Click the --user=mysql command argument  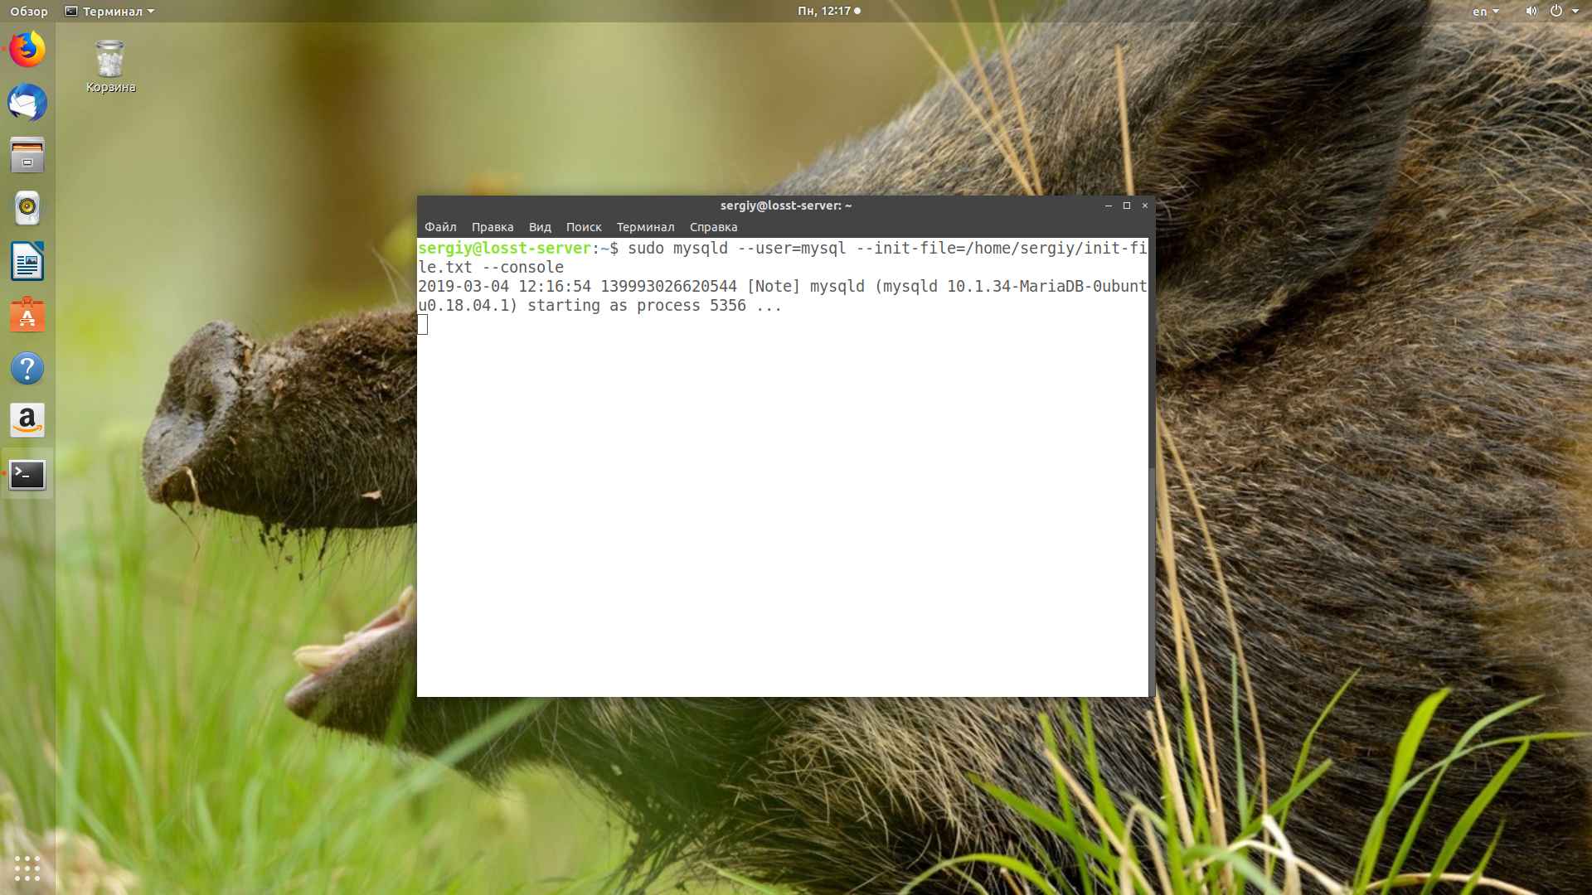[792, 248]
